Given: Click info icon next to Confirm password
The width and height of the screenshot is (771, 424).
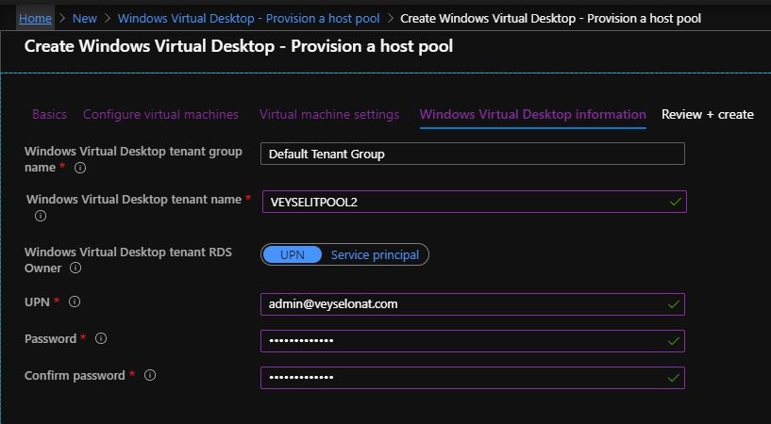Looking at the screenshot, I should pyautogui.click(x=150, y=375).
